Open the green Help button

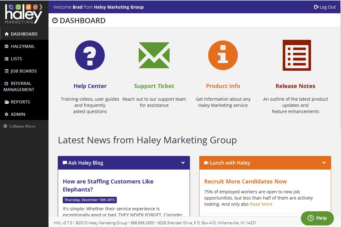coord(317,218)
